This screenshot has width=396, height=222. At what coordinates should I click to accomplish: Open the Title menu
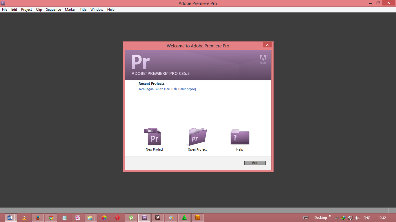pyautogui.click(x=83, y=10)
